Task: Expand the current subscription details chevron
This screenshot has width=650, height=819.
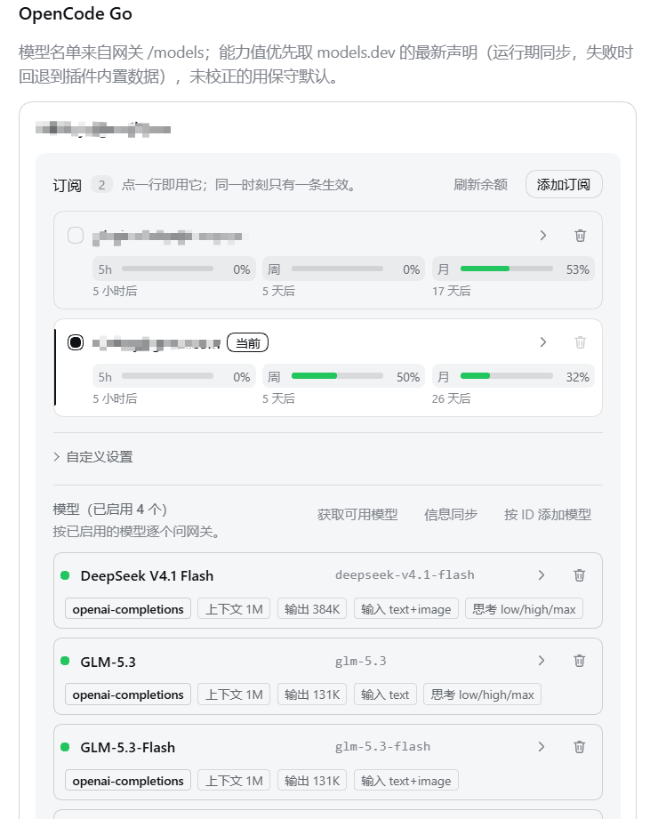Action: [x=543, y=342]
